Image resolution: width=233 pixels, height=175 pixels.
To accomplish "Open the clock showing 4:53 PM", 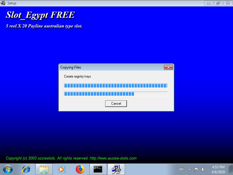I will point(218,169).
